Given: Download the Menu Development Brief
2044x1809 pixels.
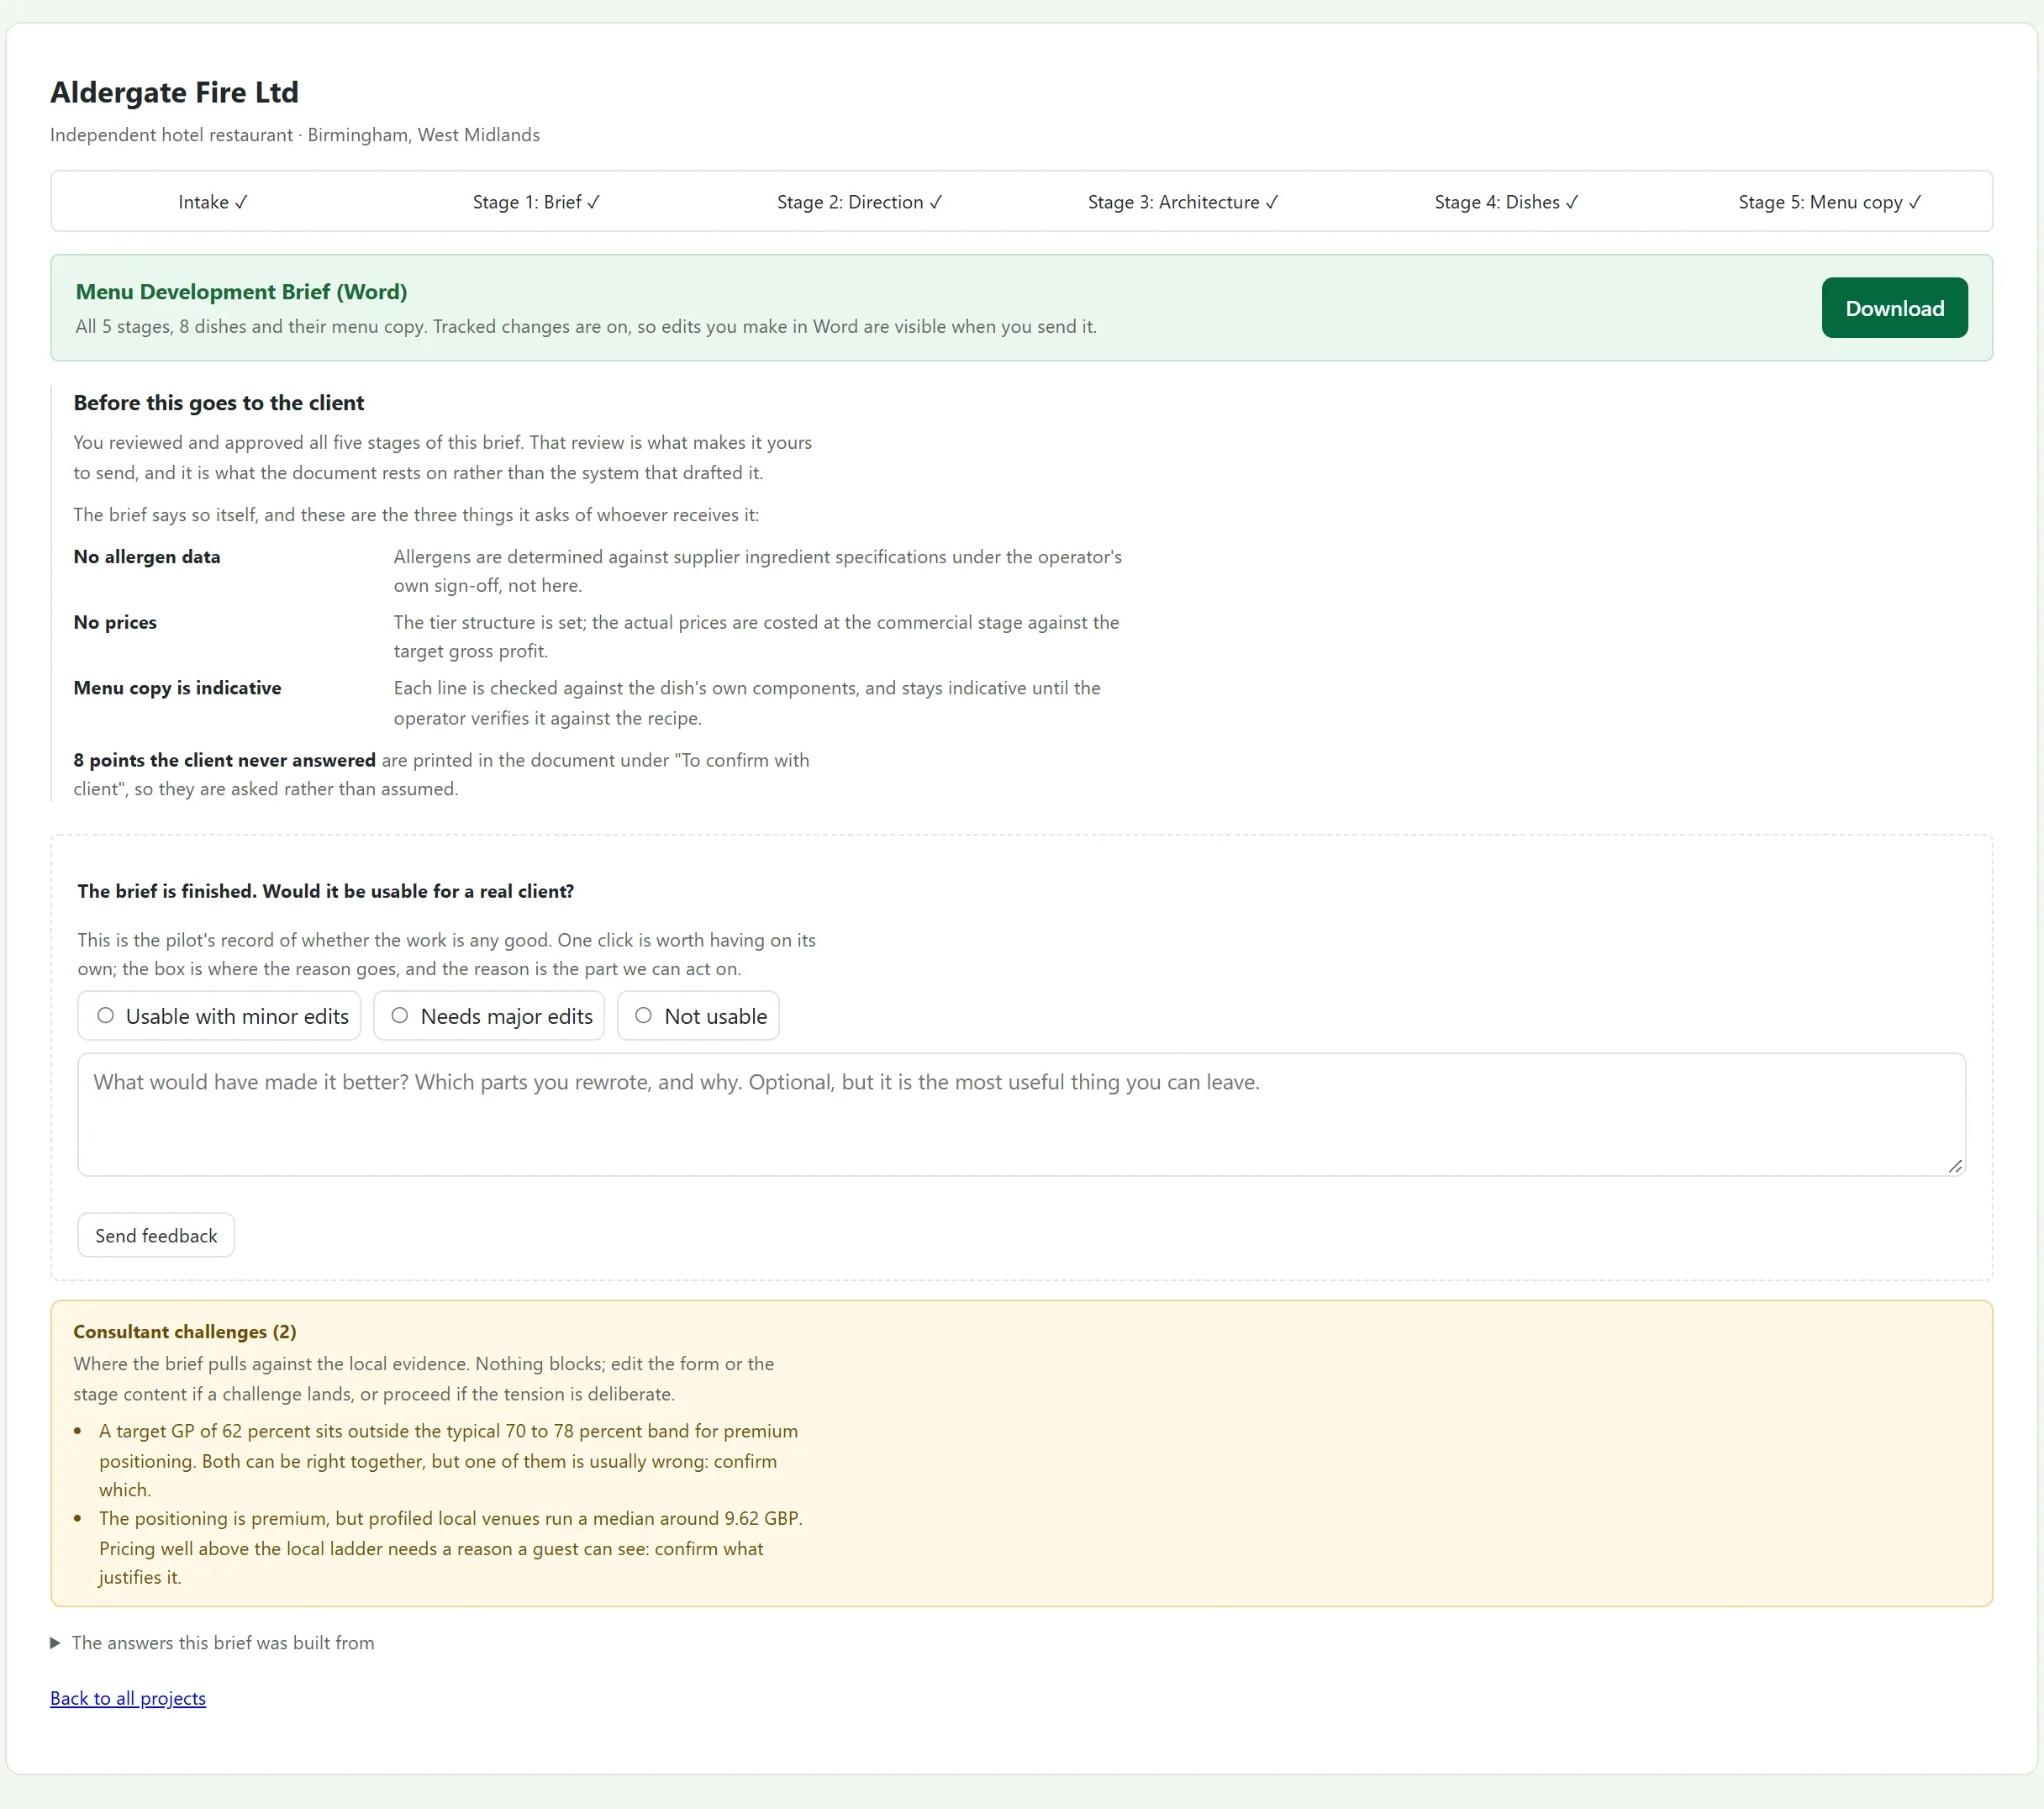Looking at the screenshot, I should click(x=1894, y=308).
